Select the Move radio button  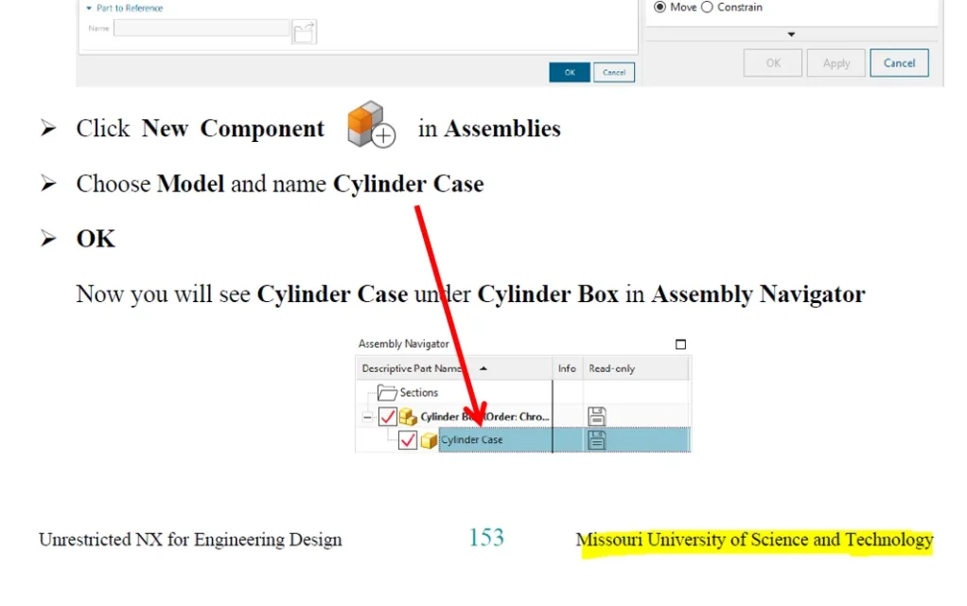click(x=659, y=8)
